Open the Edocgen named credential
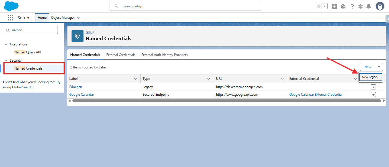Image resolution: width=389 pixels, height=167 pixels. [76, 87]
